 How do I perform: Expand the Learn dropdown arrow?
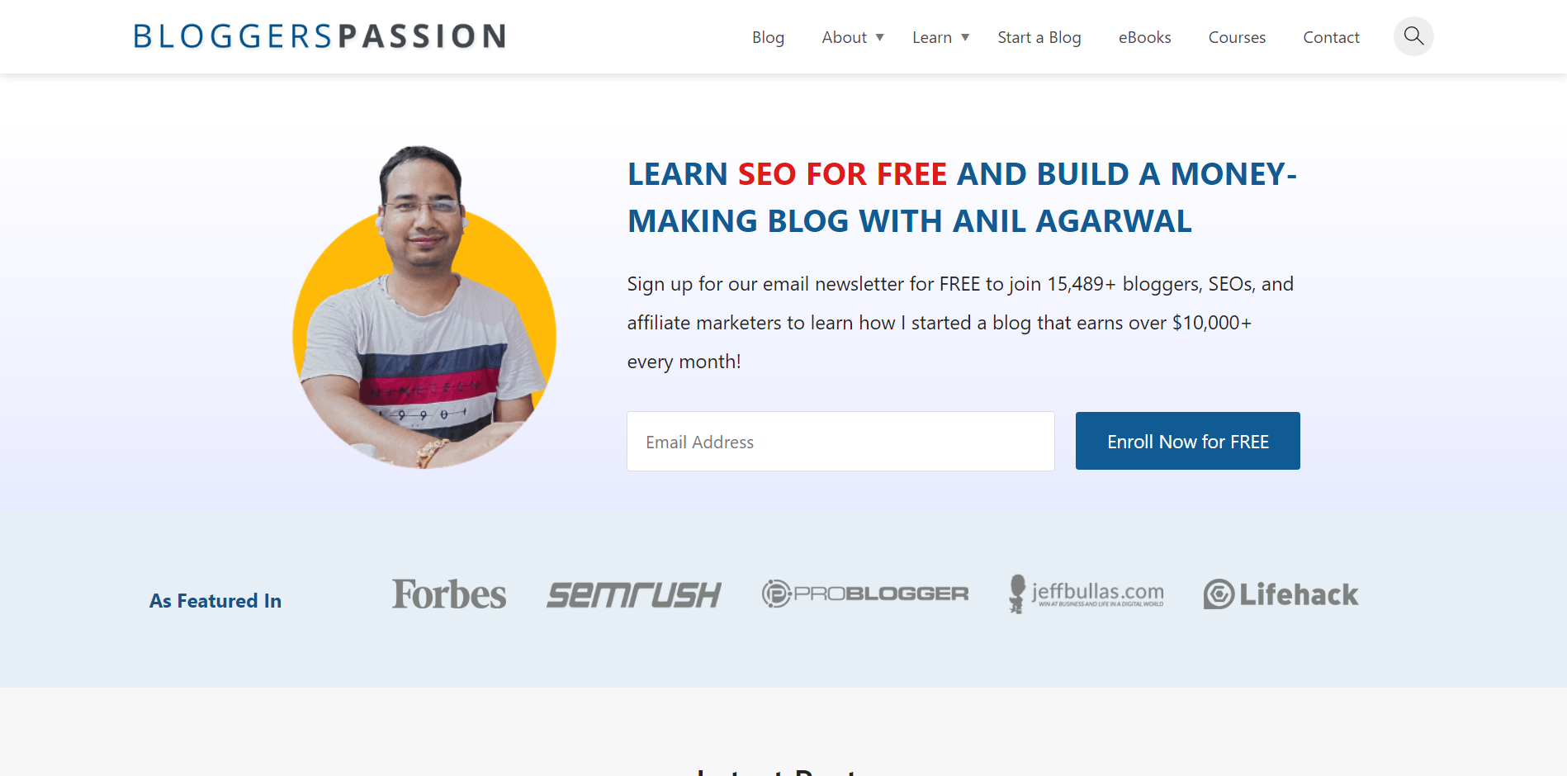coord(965,37)
